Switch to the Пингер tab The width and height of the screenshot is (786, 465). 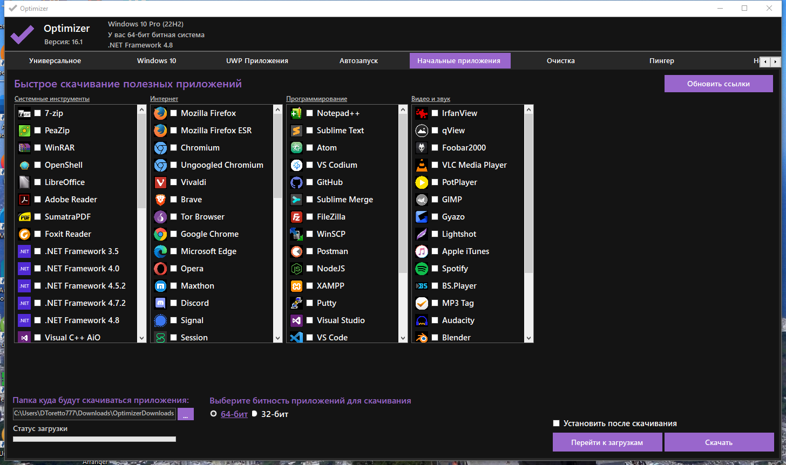662,60
